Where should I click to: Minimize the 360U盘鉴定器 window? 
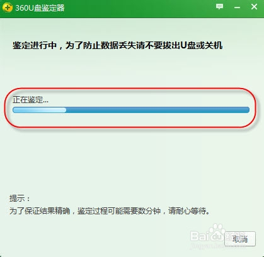(237, 8)
